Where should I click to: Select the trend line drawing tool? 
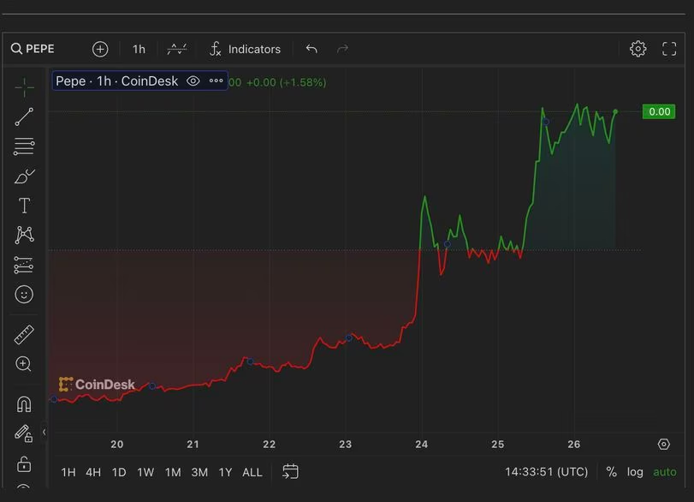coord(23,117)
